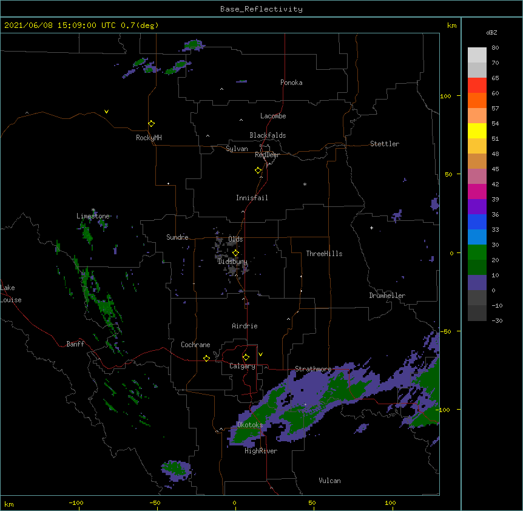Select the dark green legend swatch below 20
Screen dimensions: 523x511
(x=477, y=268)
